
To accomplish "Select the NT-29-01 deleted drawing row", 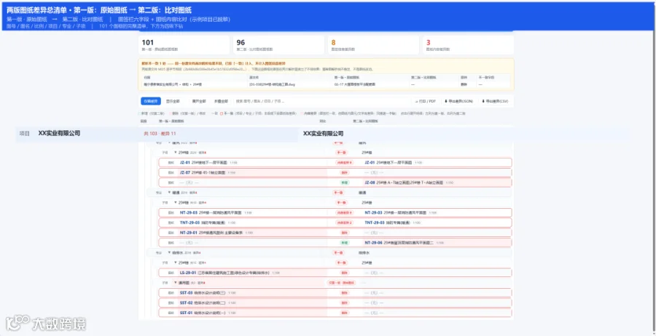I will pos(335,233).
